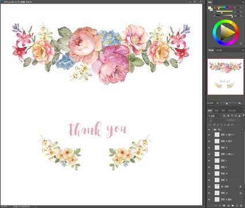This screenshot has width=245, height=208.
Task: Collapse the Layers panel double-arrow
Action: click(243, 107)
